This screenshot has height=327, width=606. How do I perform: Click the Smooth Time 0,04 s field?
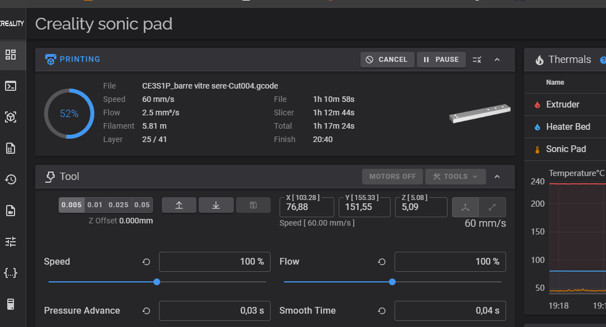[x=450, y=311]
